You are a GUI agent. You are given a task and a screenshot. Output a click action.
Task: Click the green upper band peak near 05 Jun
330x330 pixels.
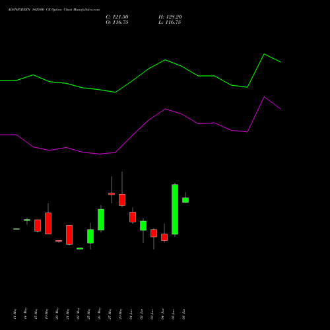pyautogui.click(x=264, y=54)
